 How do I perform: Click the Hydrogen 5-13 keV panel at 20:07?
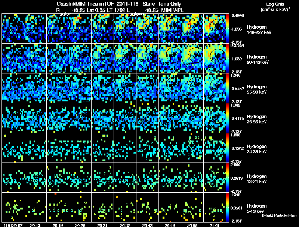(13, 207)
